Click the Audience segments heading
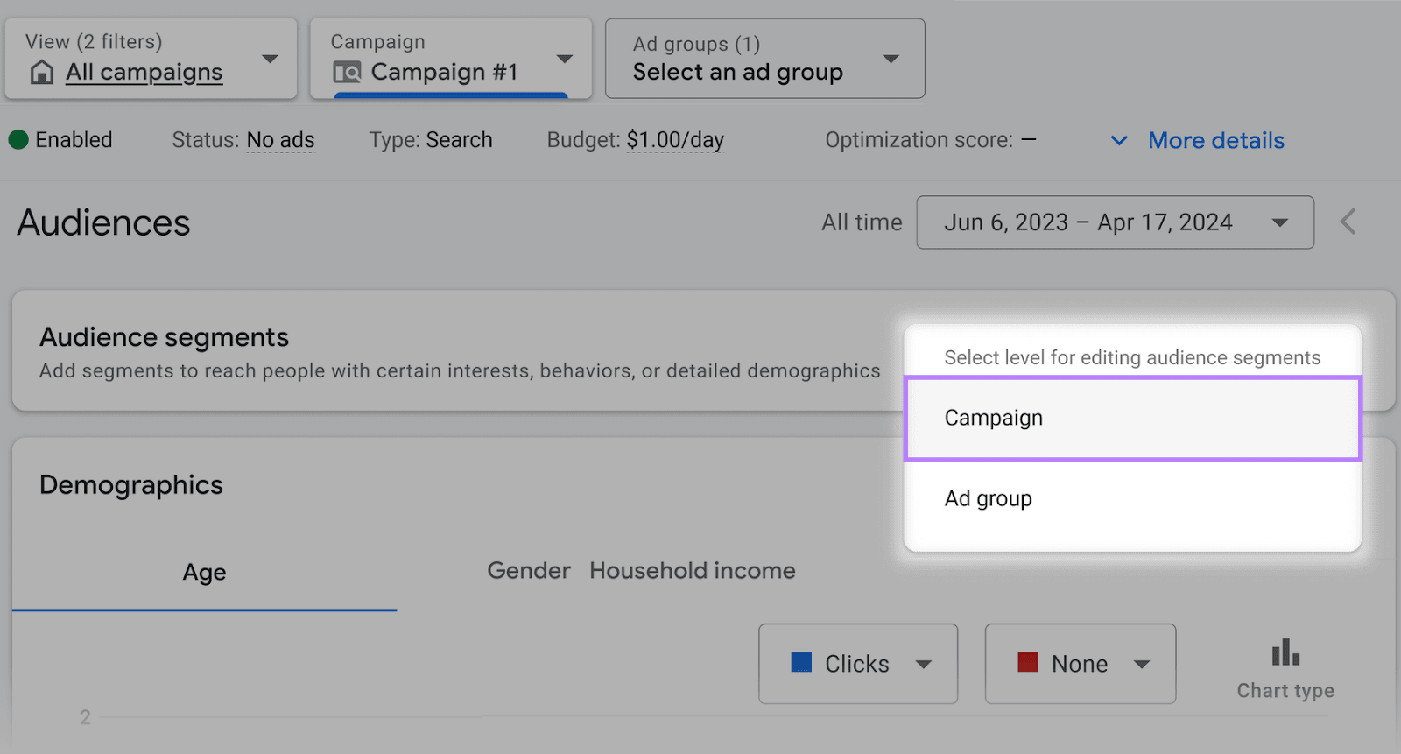1401x754 pixels. [x=164, y=337]
